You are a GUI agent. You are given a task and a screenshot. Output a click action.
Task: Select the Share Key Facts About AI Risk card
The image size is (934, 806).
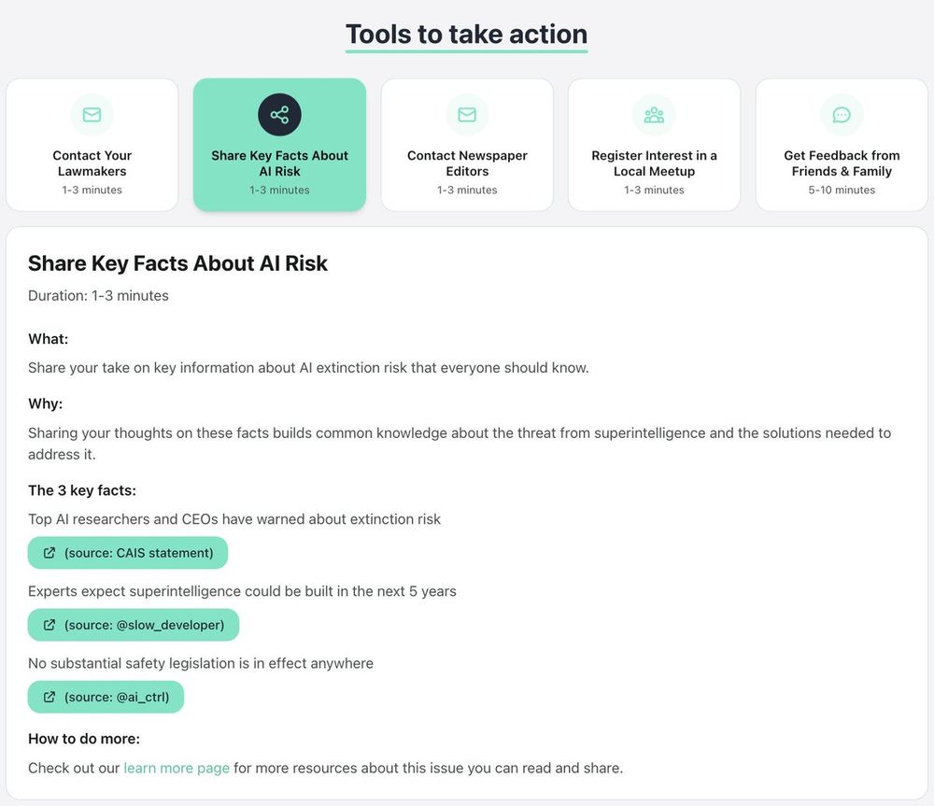(279, 145)
